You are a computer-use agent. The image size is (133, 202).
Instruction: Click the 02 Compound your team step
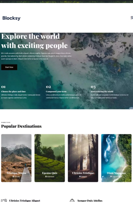coord(64,92)
